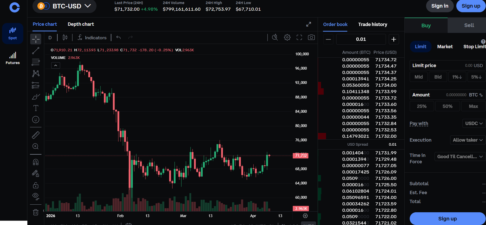Open the Good Til Cancelled dropdown
The height and width of the screenshot is (225, 486).
[x=460, y=157]
